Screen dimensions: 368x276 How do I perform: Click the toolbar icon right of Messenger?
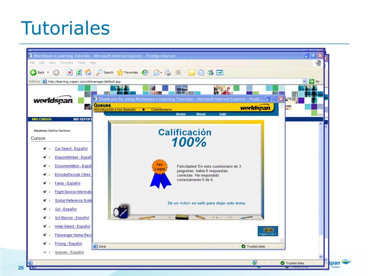220,73
